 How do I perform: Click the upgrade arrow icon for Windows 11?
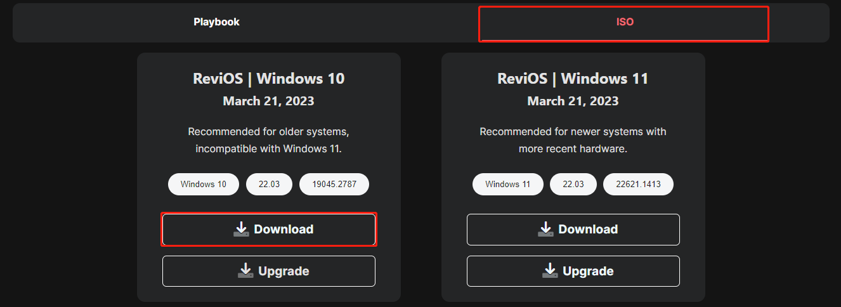(x=550, y=271)
